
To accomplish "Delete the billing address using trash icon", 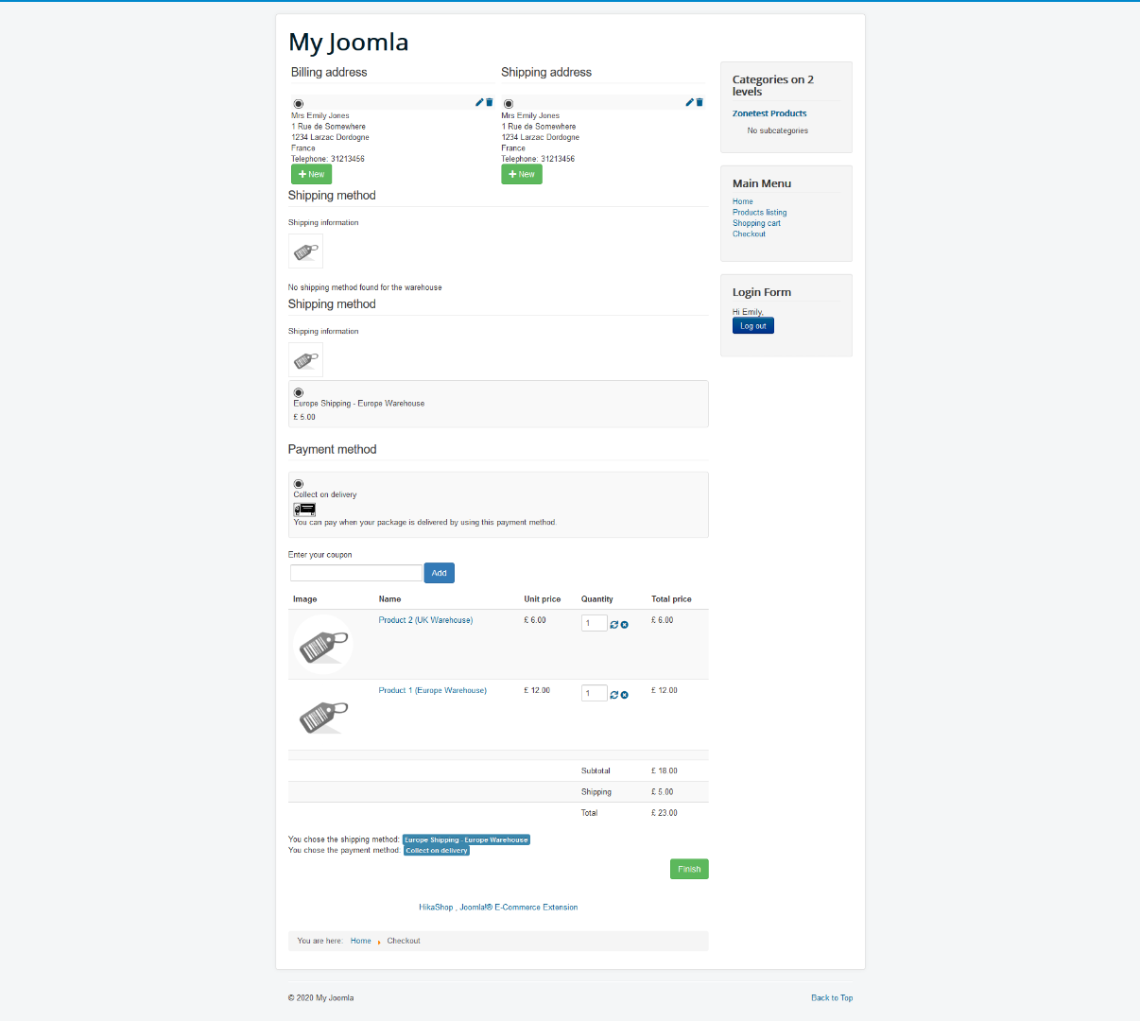I will (x=490, y=102).
